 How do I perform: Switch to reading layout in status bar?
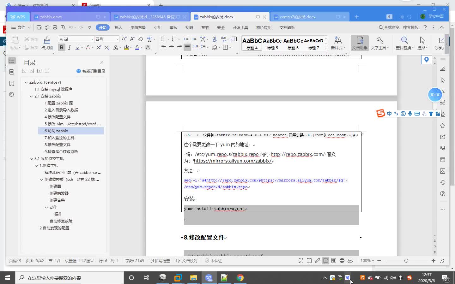click(309, 261)
